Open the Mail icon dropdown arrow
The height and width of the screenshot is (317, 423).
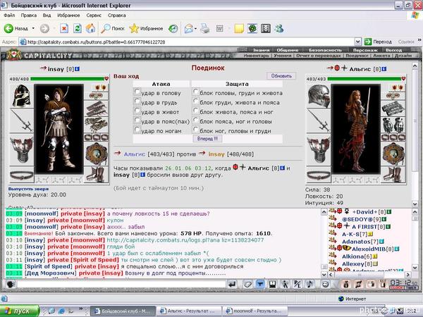point(195,28)
